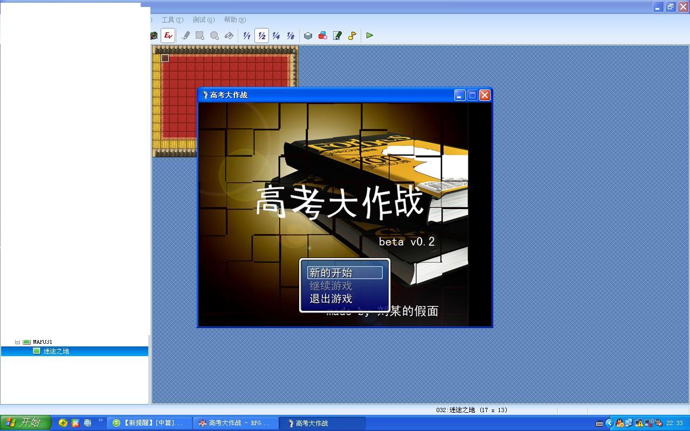Click the Windows 开始 Start button
Screen dimensions: 690x431
pos(26,423)
